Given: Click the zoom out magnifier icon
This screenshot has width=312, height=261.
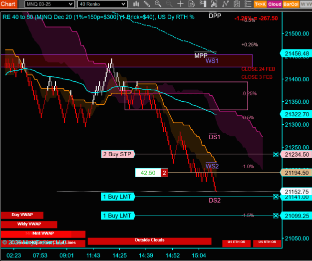Looking at the screenshot, I should 169,4.
